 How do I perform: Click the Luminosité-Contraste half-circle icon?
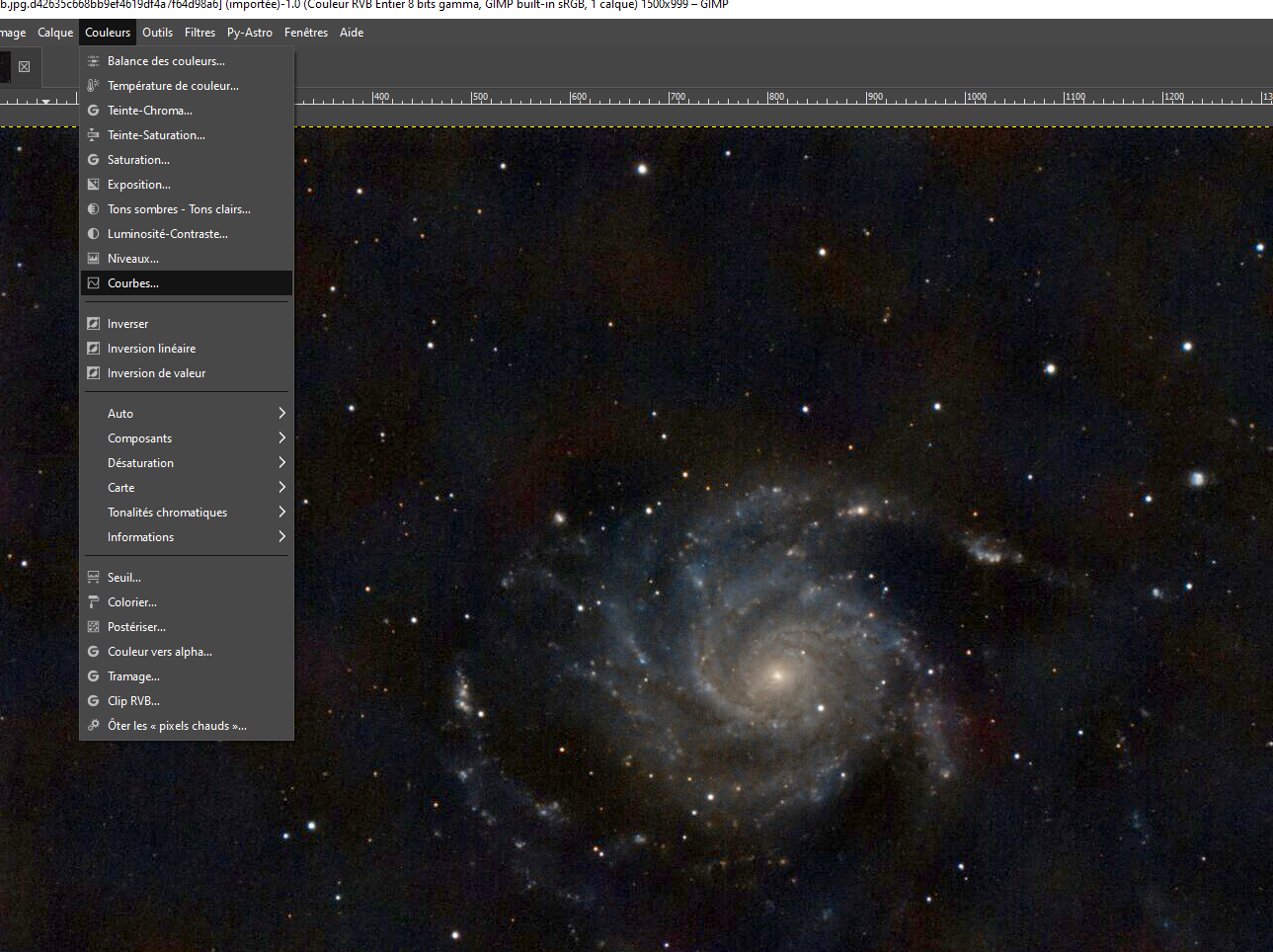(x=93, y=234)
